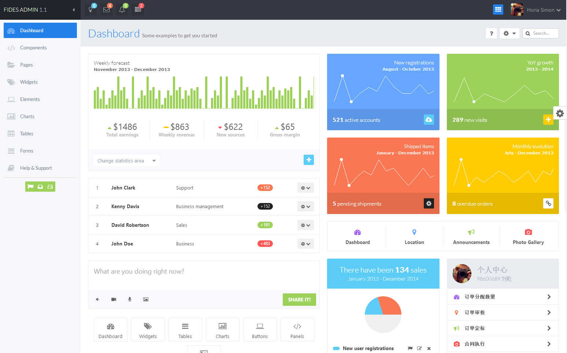567x353 pixels.
Task: Click the green inbox icon in sidebar
Action: point(40,187)
